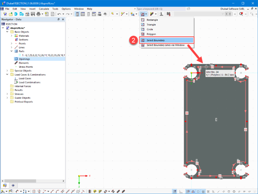Collapse the Basic Objects folder
This screenshot has width=258, height=194.
[7, 32]
